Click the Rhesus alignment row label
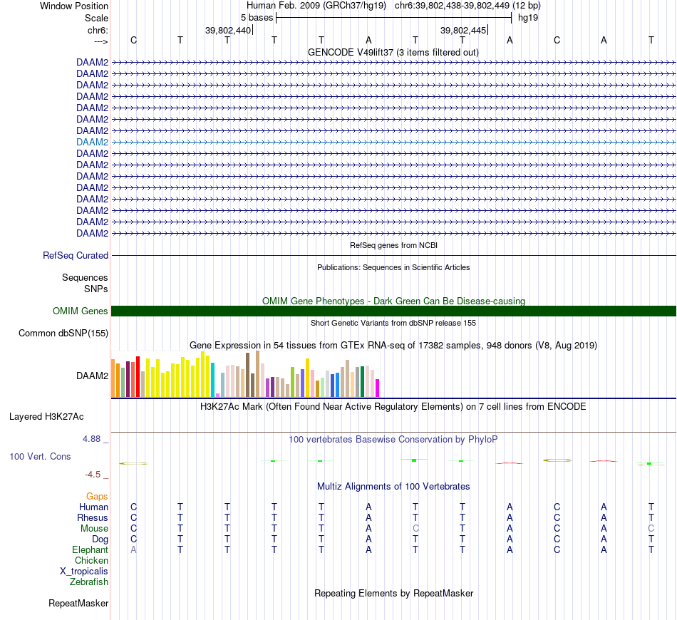Image resolution: width=677 pixels, height=620 pixels. [x=93, y=517]
